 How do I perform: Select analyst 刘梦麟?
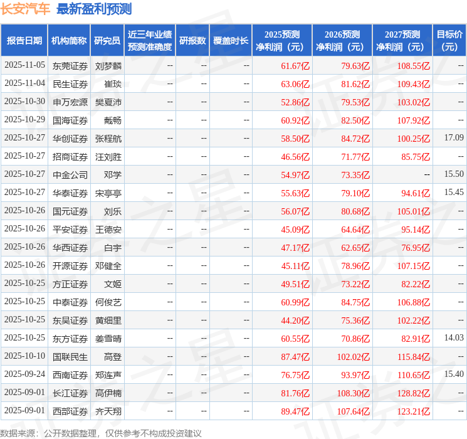click(x=108, y=66)
